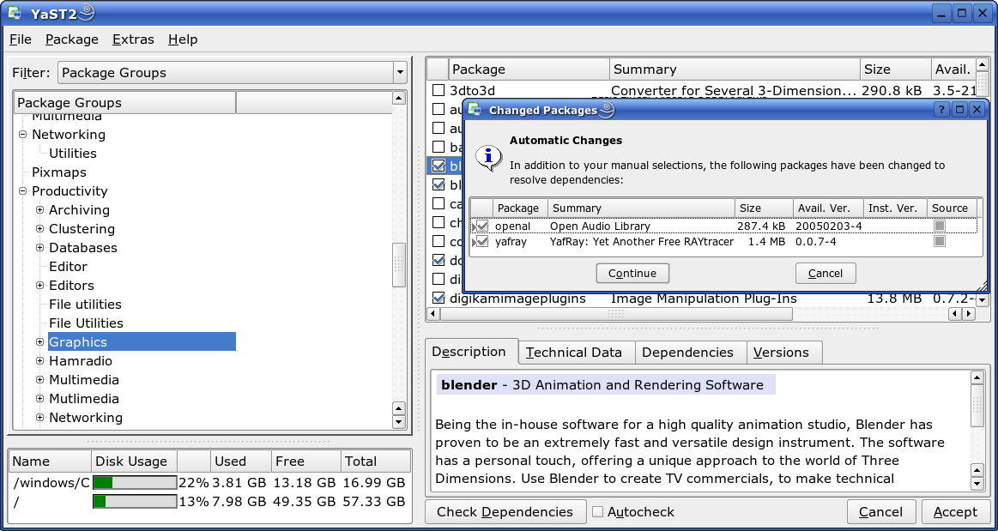Toggle the 3dto3d package checkbox
Viewport: 998px width, 531px height.
[x=439, y=90]
